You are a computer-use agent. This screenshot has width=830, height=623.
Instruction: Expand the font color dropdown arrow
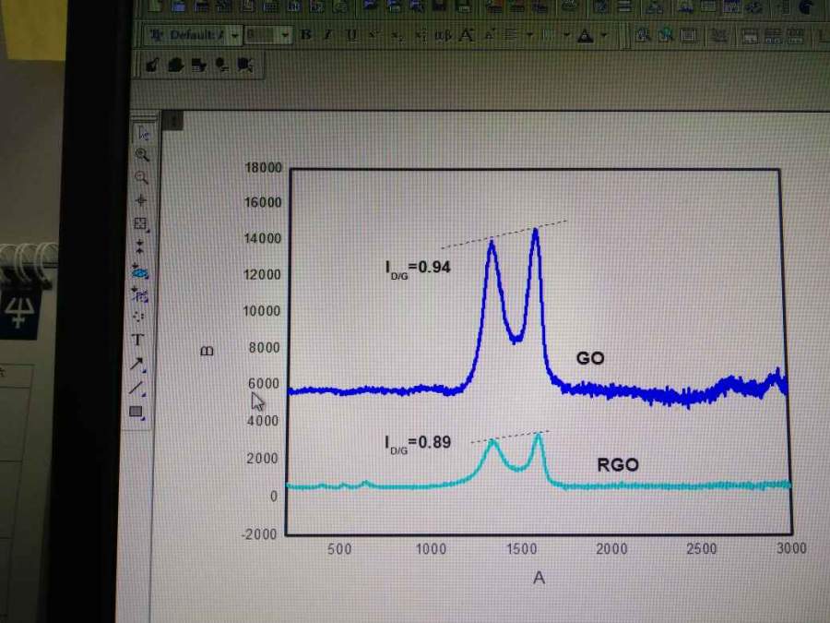point(604,36)
